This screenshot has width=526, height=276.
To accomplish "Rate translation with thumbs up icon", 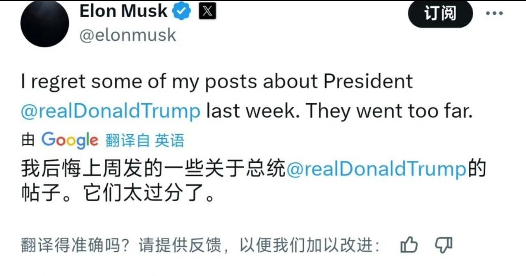I will (409, 246).
